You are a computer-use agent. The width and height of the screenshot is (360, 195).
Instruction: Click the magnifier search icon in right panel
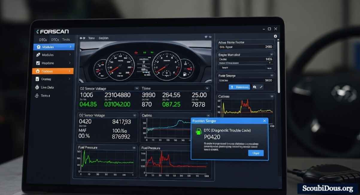pos(254,87)
